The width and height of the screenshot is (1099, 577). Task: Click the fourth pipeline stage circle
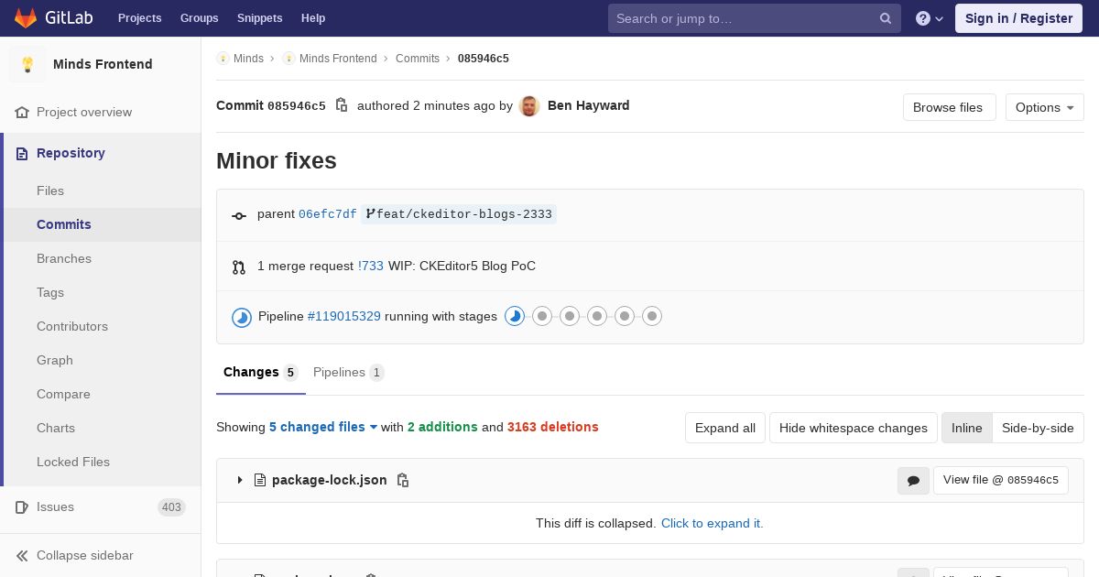(597, 316)
